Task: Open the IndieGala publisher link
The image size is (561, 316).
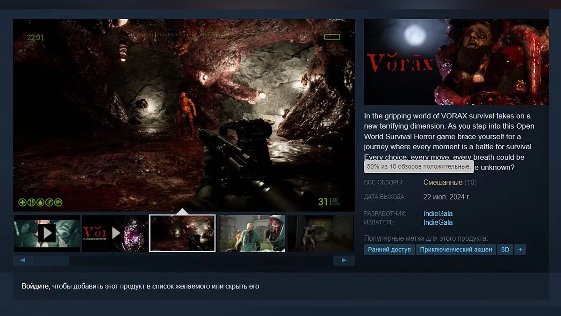Action: pos(438,222)
